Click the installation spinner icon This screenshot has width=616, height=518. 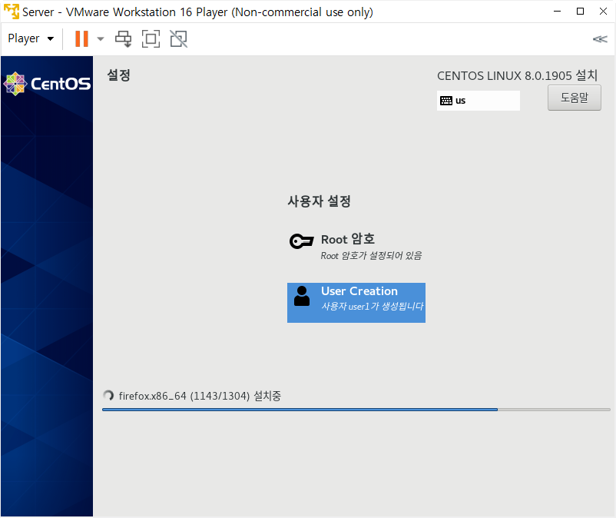click(108, 395)
